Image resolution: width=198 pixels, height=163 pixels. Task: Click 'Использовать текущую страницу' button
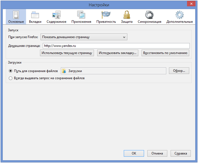67,53
